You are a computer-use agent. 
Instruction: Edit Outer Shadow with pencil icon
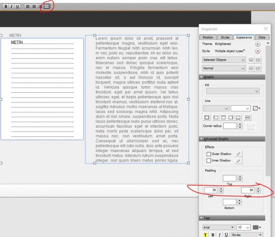[x=238, y=154]
